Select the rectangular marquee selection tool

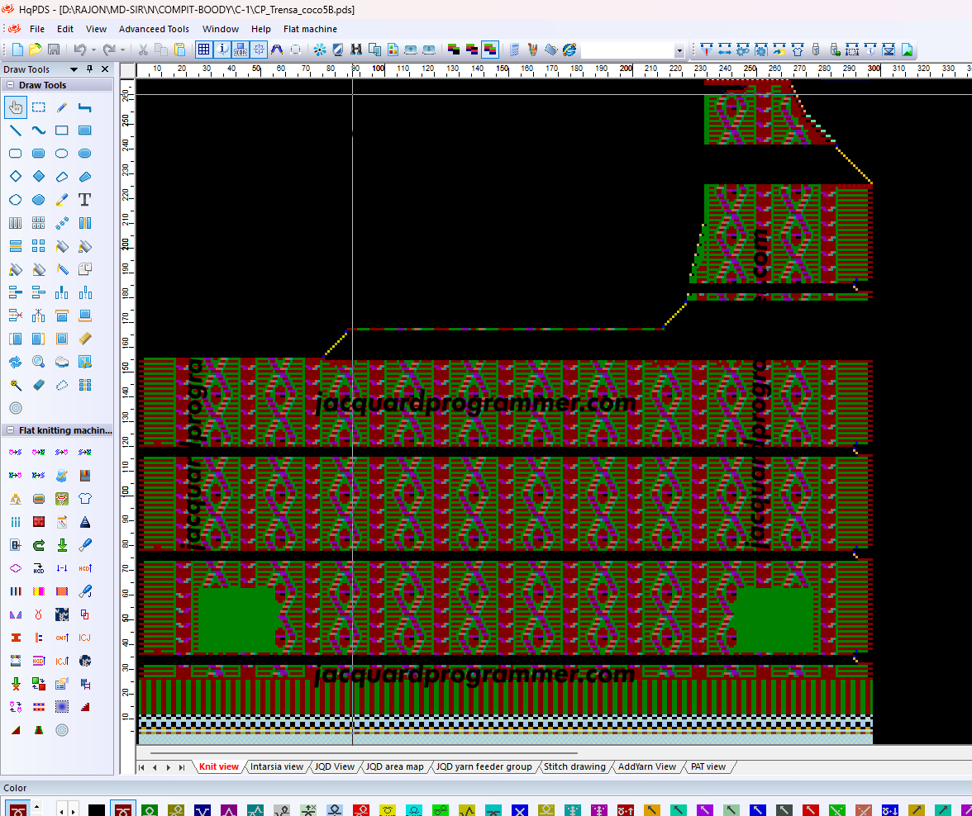38,107
